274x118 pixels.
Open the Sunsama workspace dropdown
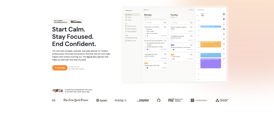(129, 10)
